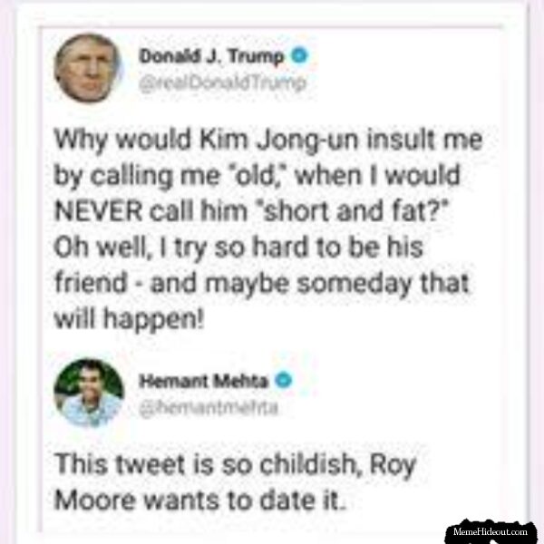Click the words 'short and fat?' in tweet
544x544 pixels.
pos(354,211)
